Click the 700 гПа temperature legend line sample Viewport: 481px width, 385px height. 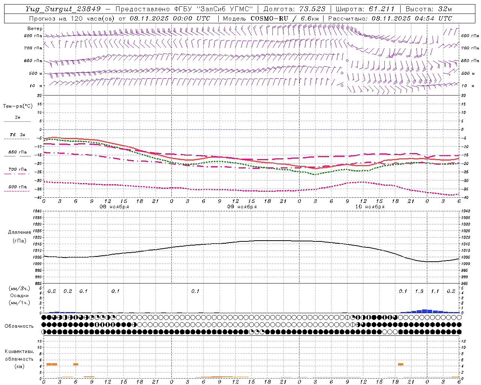tap(17, 174)
